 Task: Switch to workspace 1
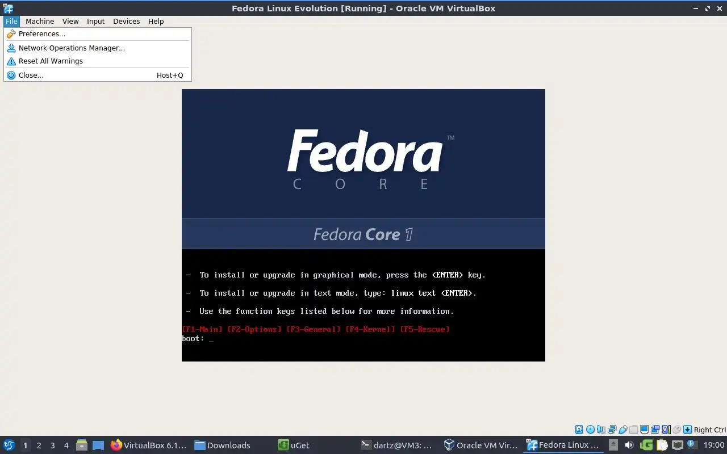[25, 445]
